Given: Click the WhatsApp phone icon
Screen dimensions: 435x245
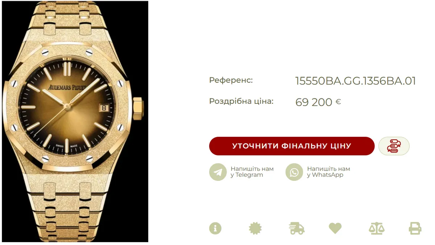Looking at the screenshot, I should [x=294, y=172].
